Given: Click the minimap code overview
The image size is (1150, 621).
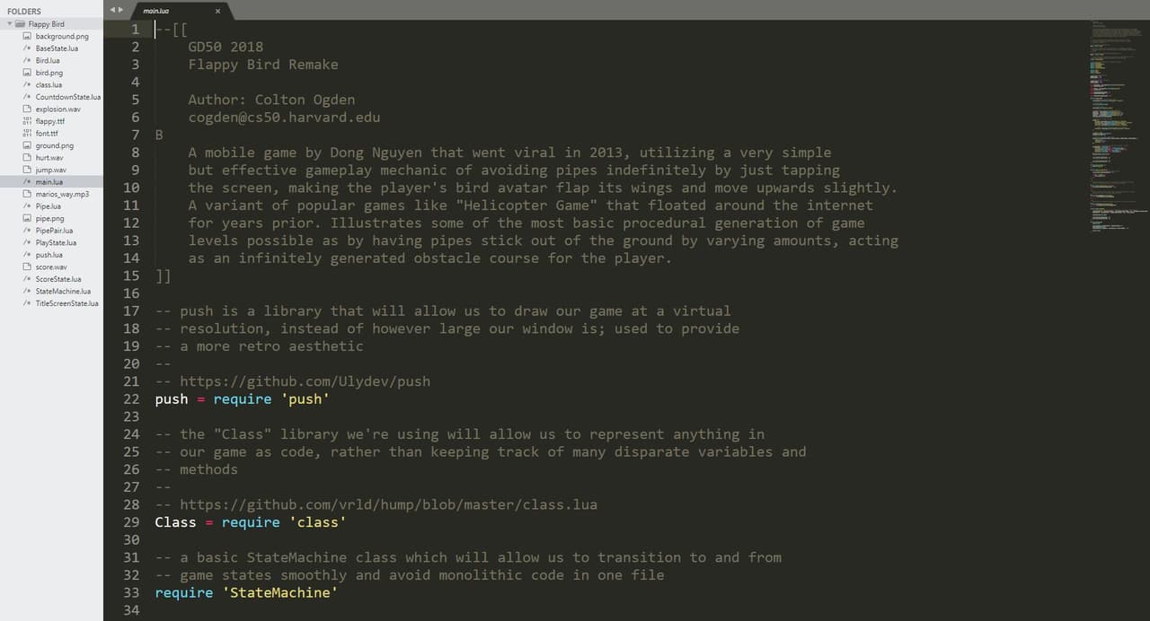Looking at the screenshot, I should tap(1119, 126).
